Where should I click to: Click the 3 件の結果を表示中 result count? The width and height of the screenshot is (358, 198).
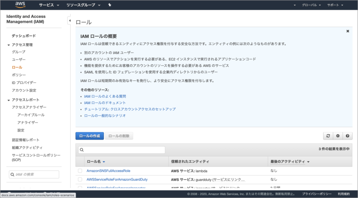point(334,149)
